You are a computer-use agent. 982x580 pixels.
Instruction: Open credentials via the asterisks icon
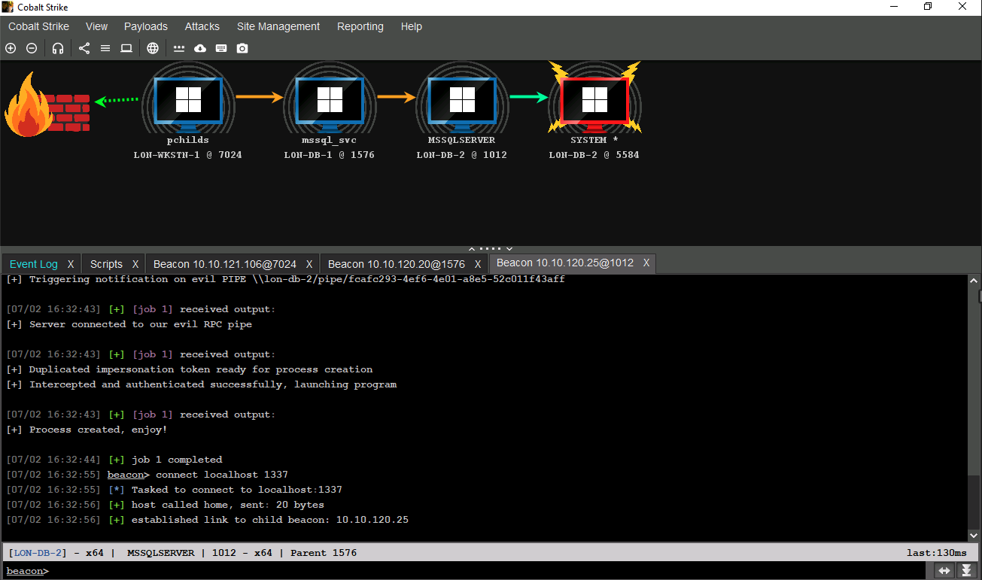point(179,48)
